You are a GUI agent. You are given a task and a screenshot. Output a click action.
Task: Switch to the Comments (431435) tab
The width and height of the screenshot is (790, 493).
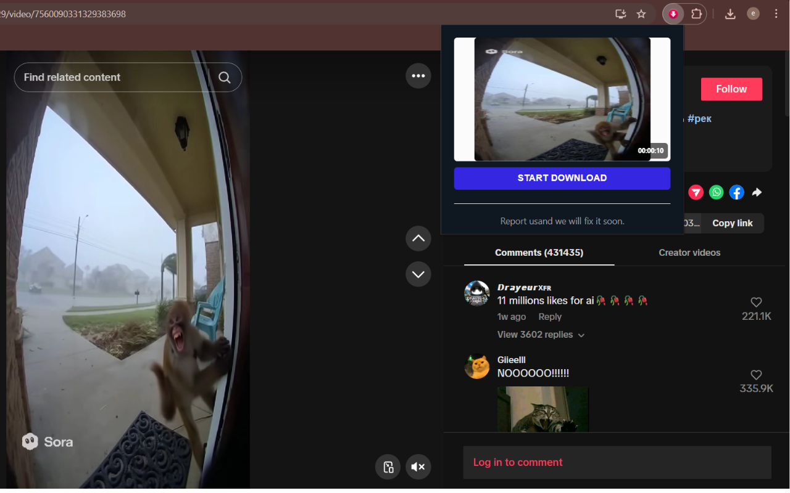pyautogui.click(x=539, y=253)
